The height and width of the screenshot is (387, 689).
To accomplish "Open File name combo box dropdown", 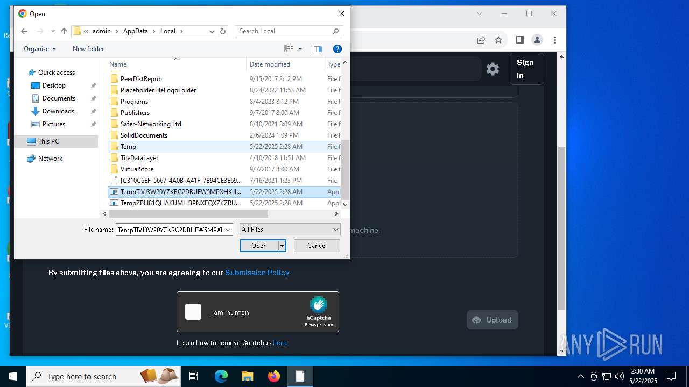I will (x=228, y=230).
